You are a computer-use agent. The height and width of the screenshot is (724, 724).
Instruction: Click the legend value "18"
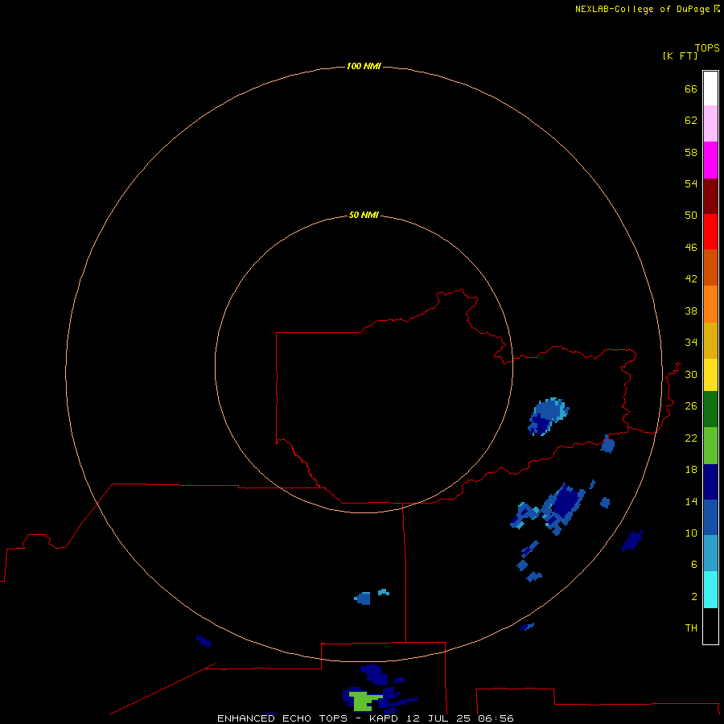pyautogui.click(x=691, y=470)
